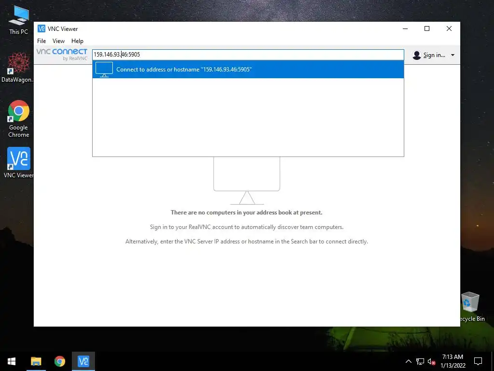This screenshot has width=494, height=371.
Task: Click the taskbar clock showing 7:13 AM
Action: tap(453, 361)
